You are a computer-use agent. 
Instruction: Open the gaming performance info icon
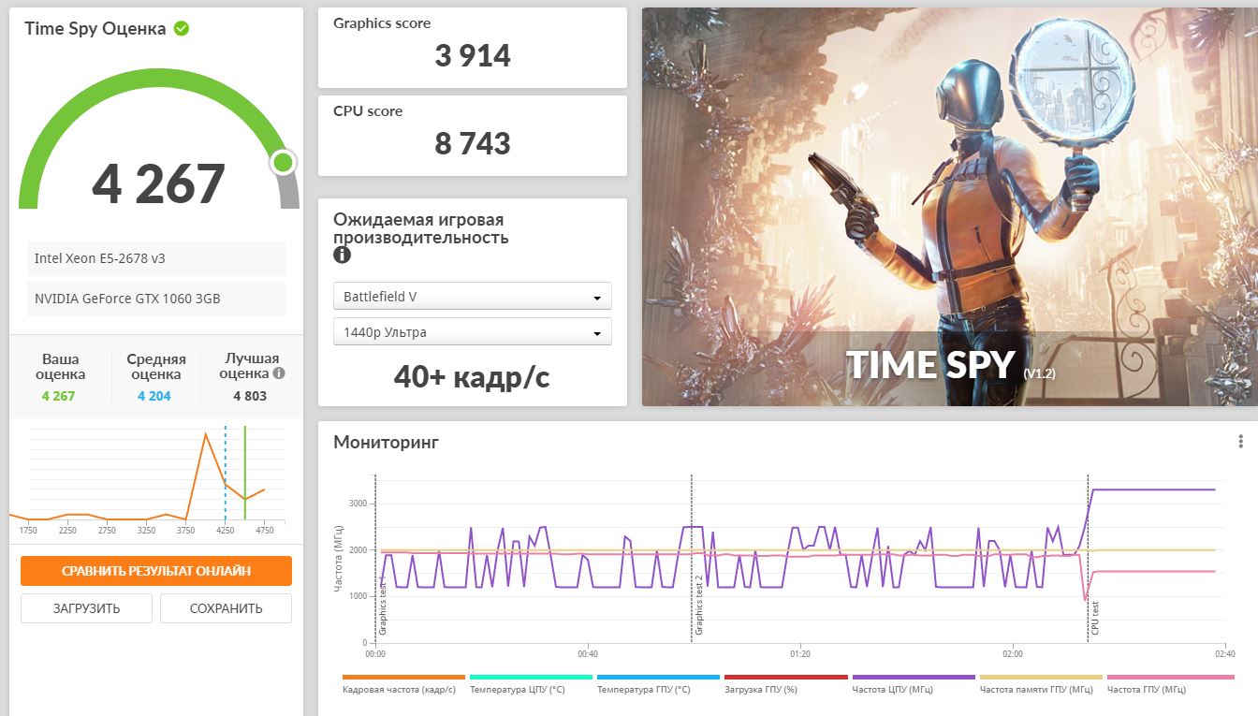[x=342, y=255]
